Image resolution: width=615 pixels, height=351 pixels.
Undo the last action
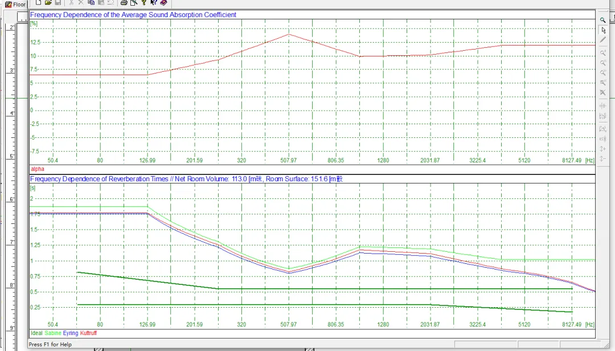pyautogui.click(x=111, y=2)
